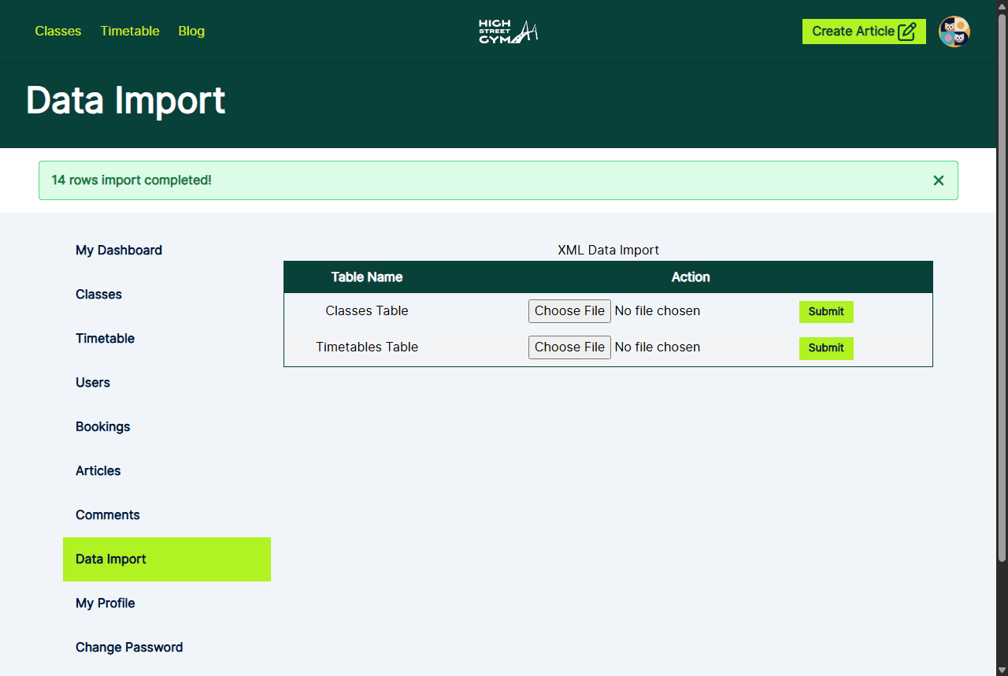Viewport: 1008px width, 676px height.
Task: Click the Create Article button
Action: pyautogui.click(x=863, y=32)
